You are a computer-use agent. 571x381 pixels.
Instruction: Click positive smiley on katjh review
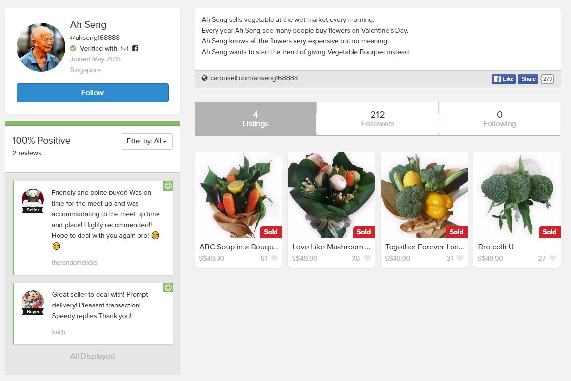(168, 287)
